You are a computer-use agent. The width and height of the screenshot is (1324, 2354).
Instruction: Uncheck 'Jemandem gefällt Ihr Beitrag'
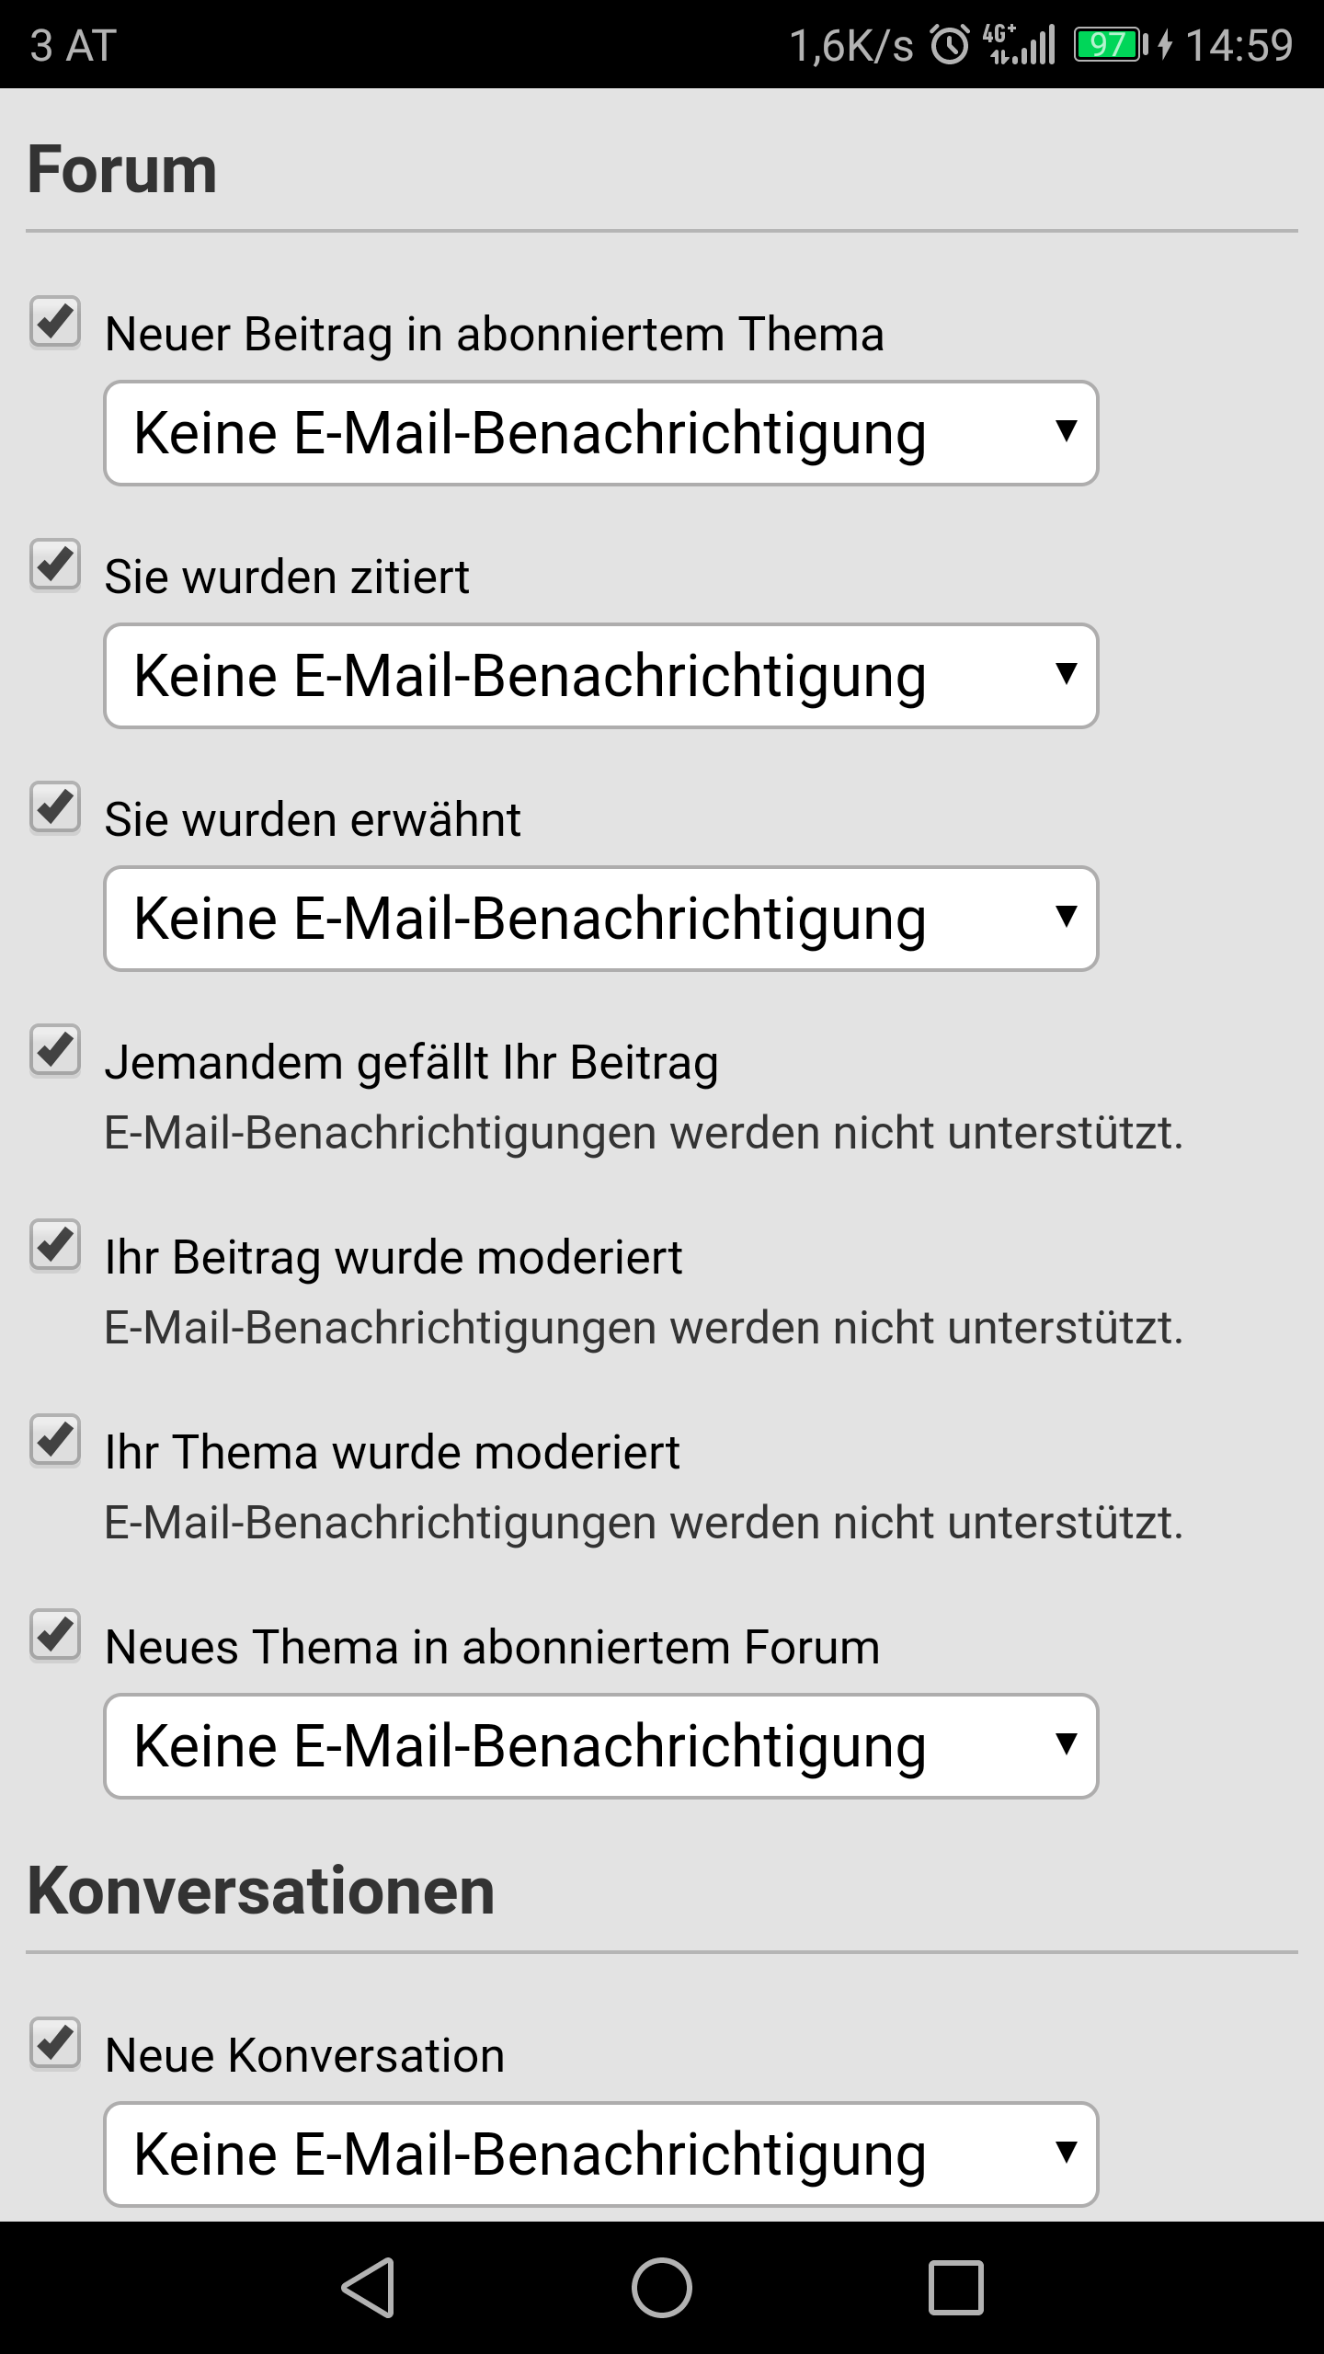pyautogui.click(x=55, y=1050)
